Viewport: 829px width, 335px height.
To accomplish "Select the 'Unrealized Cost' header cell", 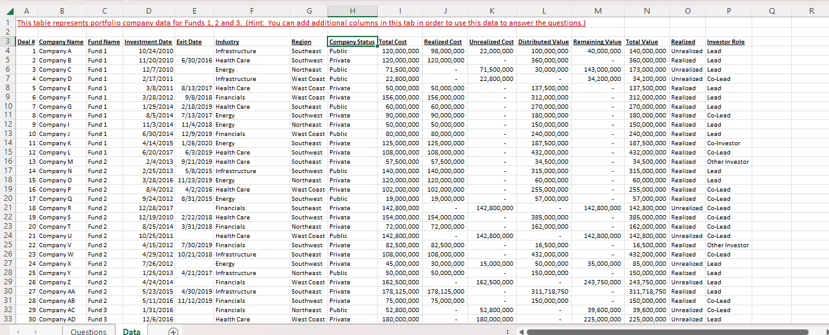I will [x=492, y=41].
